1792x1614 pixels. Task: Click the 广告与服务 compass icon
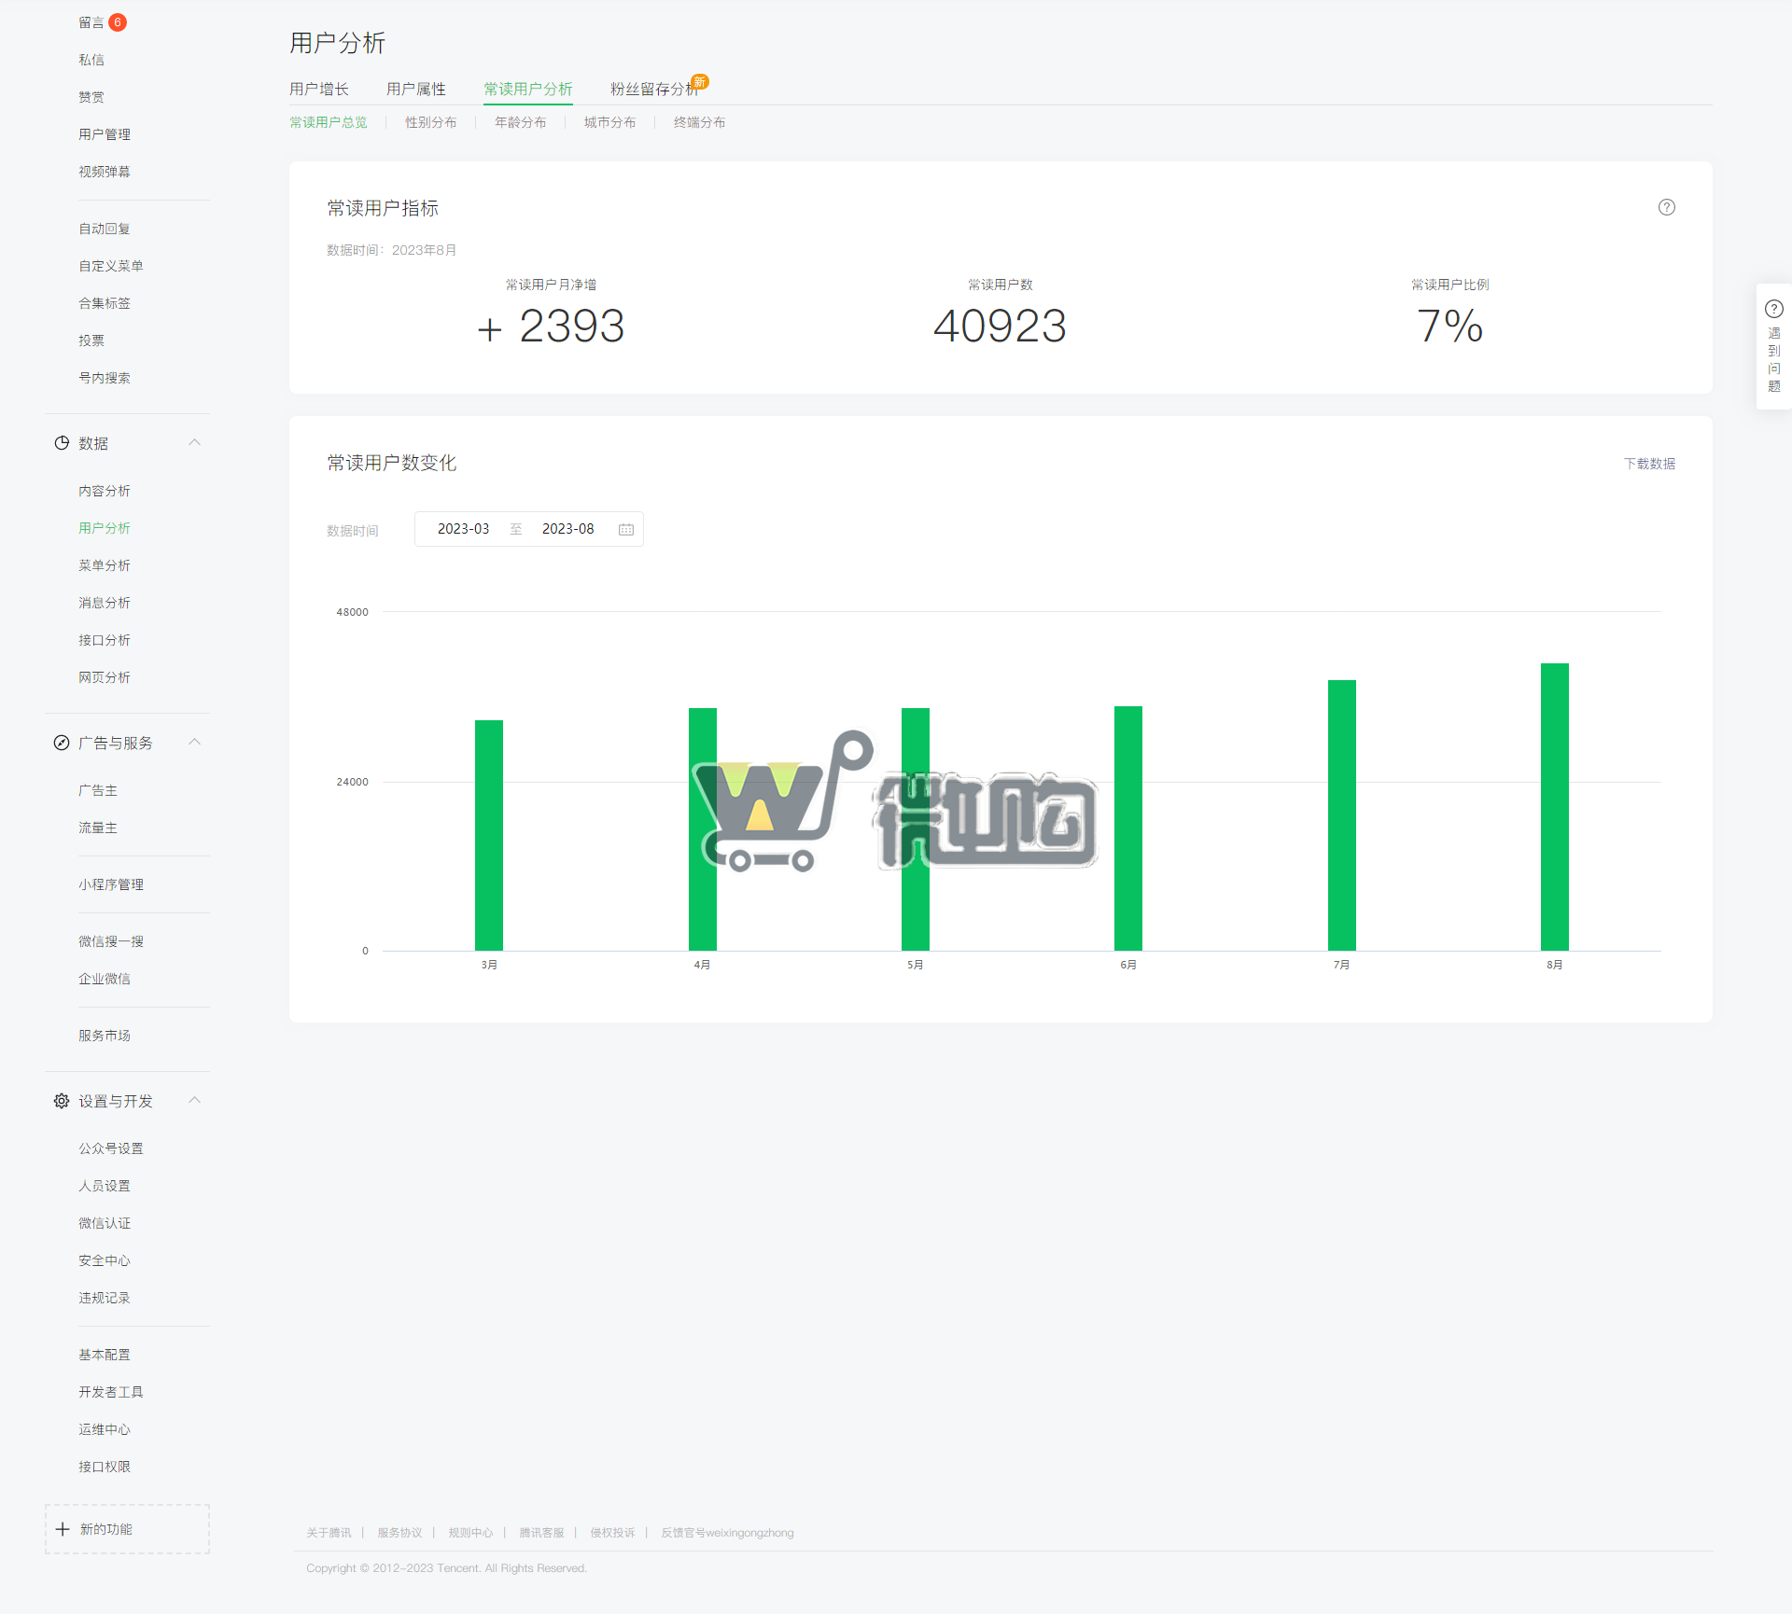coord(62,743)
